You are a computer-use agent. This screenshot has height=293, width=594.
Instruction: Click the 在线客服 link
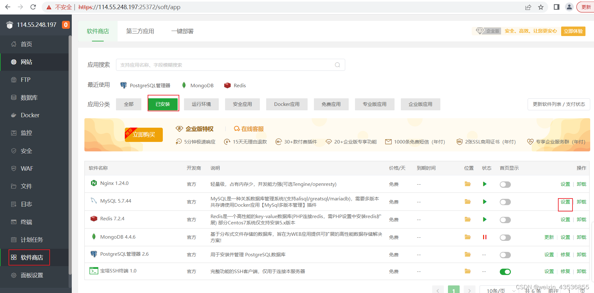point(249,129)
